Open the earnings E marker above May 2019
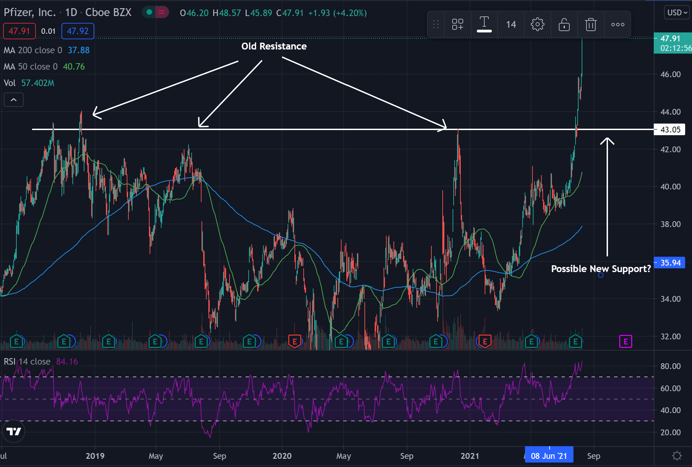 pyautogui.click(x=155, y=341)
